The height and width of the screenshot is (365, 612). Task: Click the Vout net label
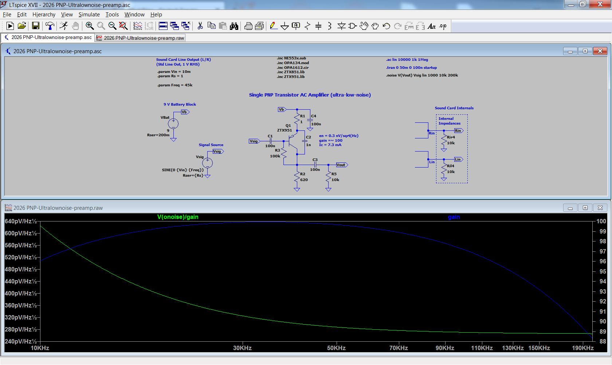[342, 165]
